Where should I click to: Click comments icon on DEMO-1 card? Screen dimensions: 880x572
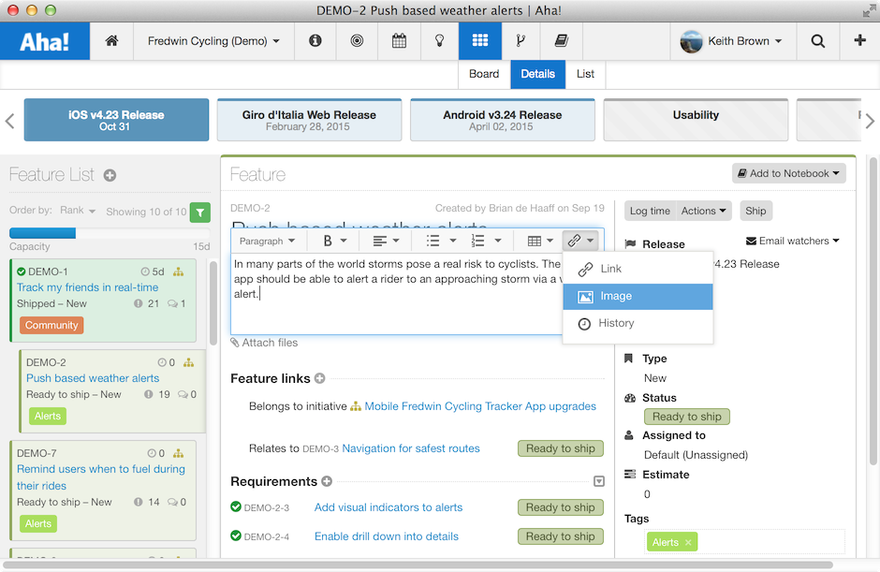coord(173,303)
